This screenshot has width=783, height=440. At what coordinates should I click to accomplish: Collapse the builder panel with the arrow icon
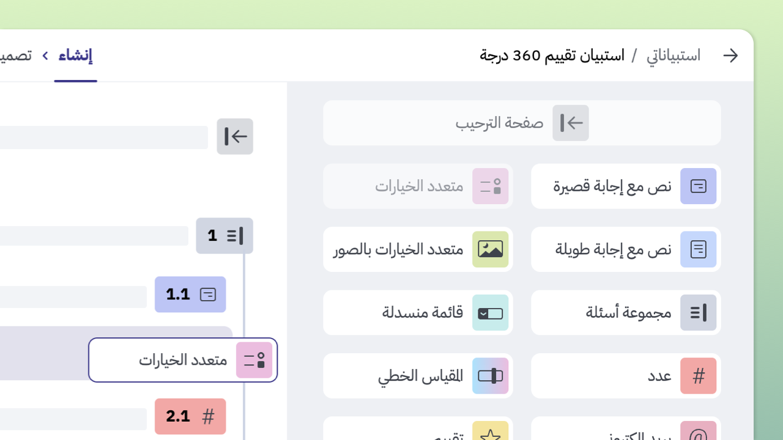pyautogui.click(x=235, y=136)
